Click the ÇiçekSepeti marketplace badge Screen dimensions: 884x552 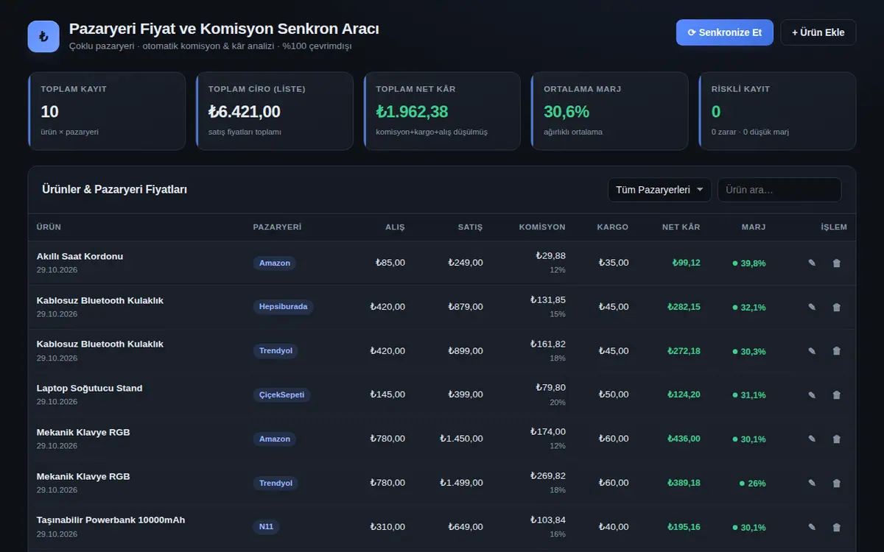coord(281,394)
